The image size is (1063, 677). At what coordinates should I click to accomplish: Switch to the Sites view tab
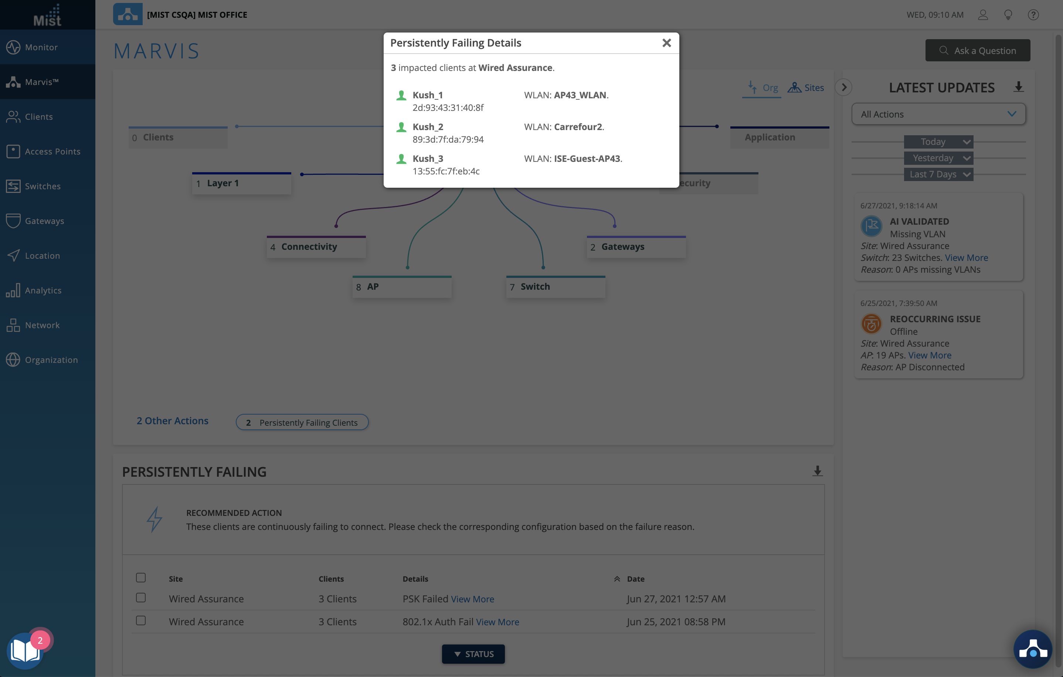click(x=806, y=88)
